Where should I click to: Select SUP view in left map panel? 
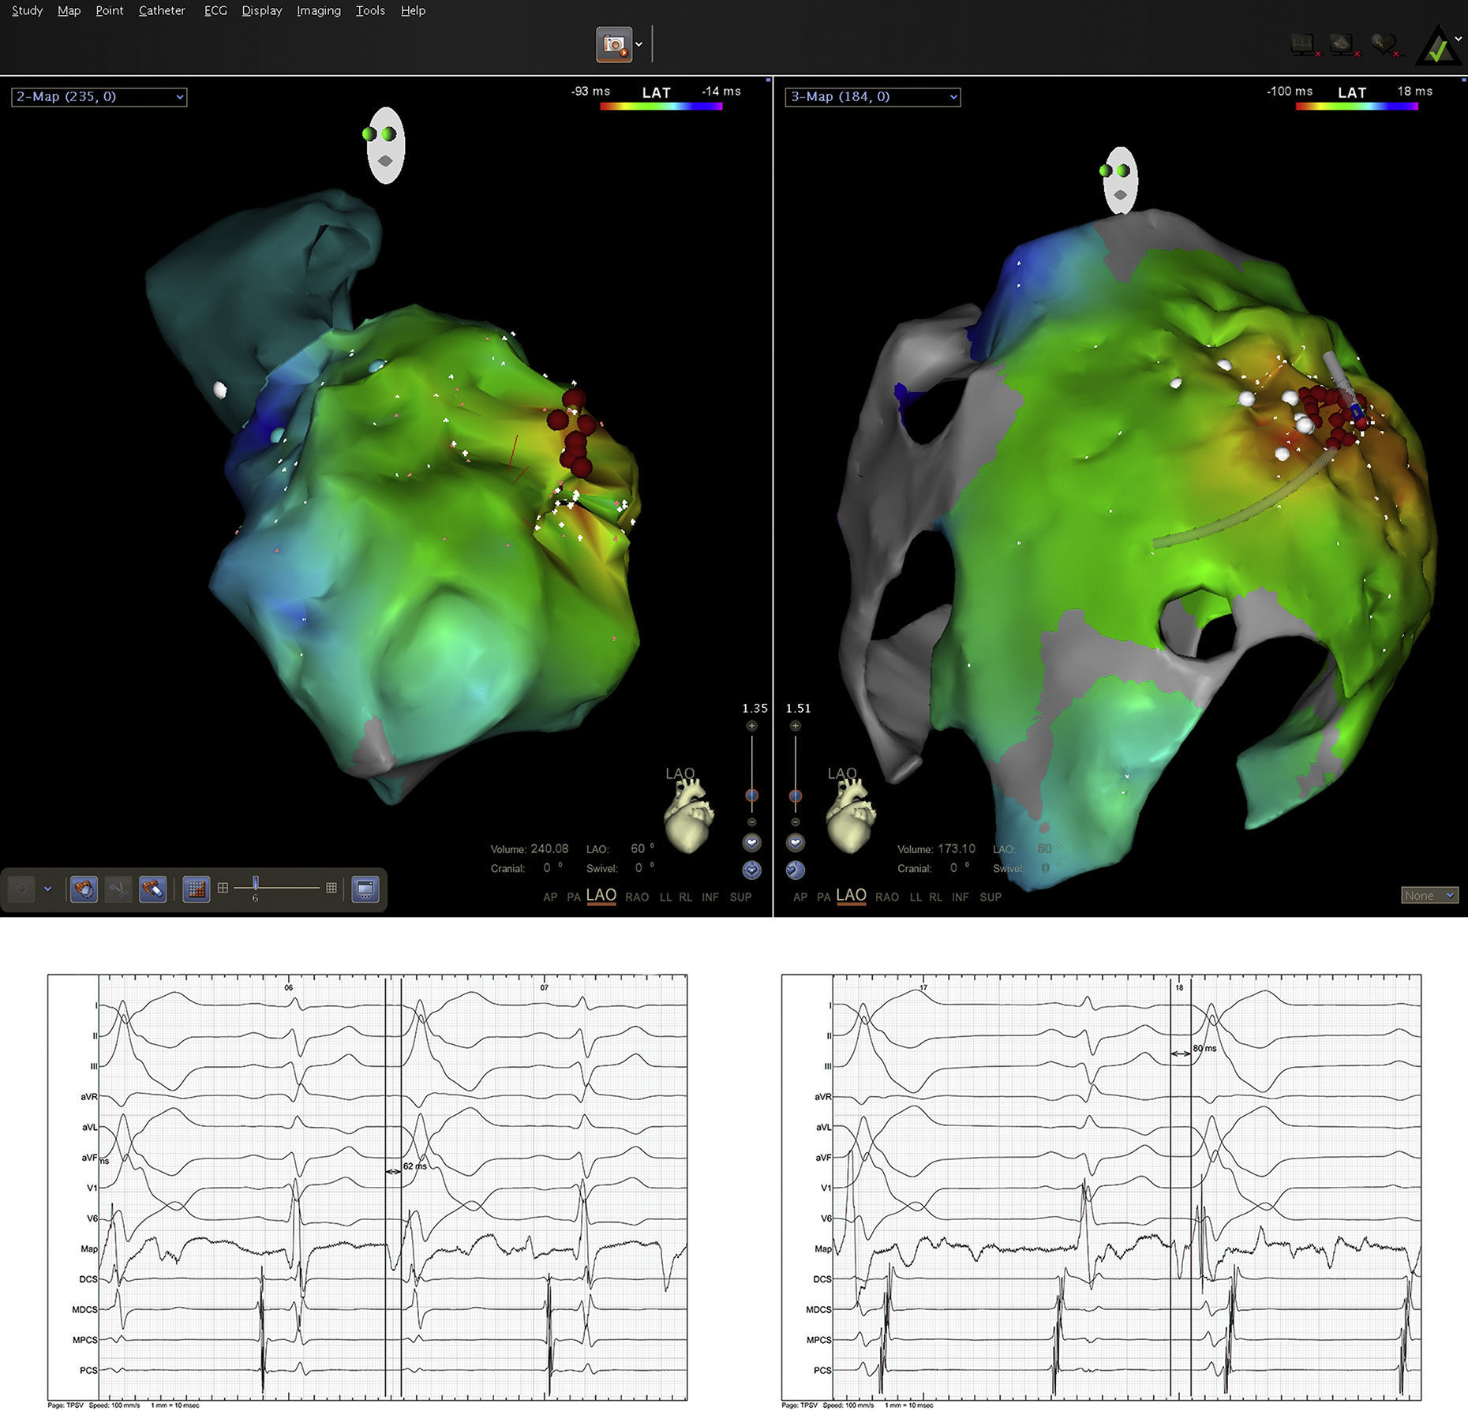(740, 897)
